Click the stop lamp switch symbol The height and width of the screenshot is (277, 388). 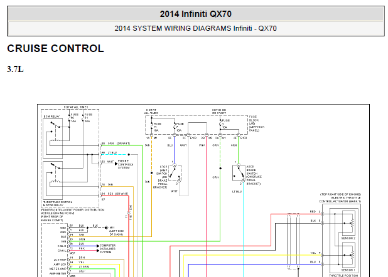click(x=175, y=173)
